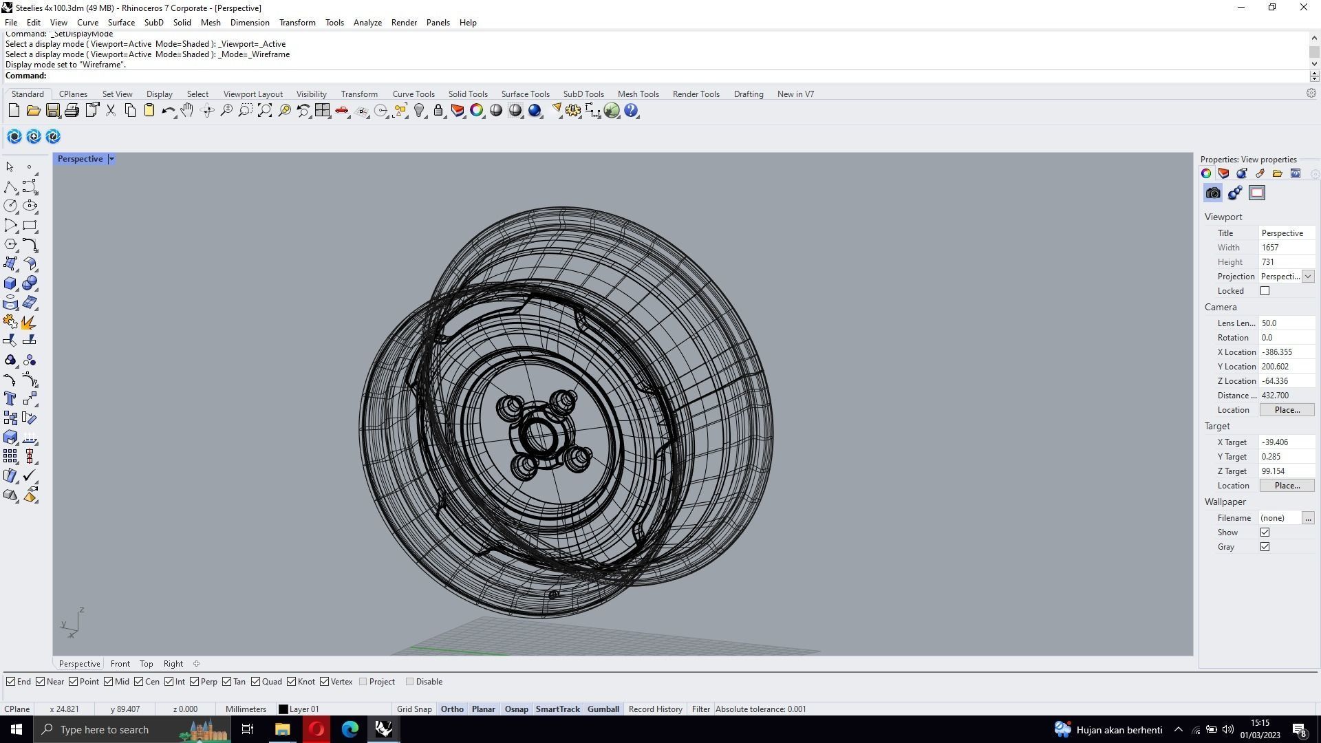Open the Perspective viewport title dropdown arrow
Screen dimensions: 1321x743
pyautogui.click(x=111, y=159)
